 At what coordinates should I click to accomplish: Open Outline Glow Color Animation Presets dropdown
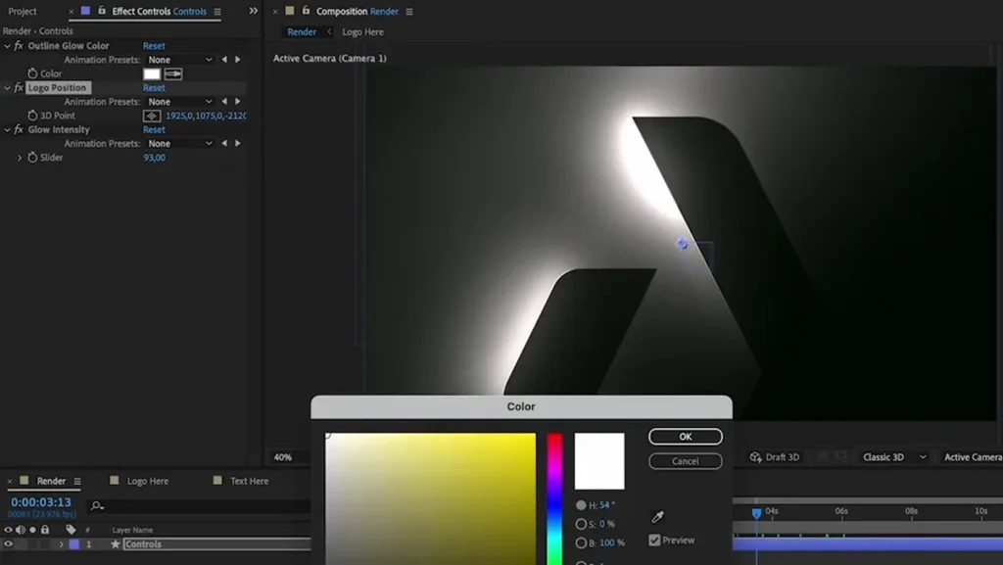tap(180, 60)
